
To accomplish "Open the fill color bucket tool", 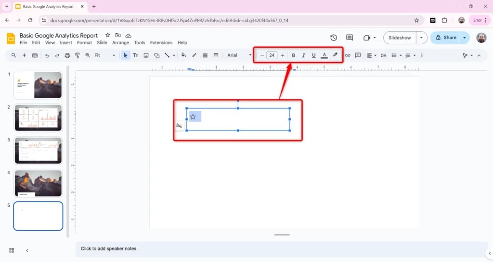I will pos(183,55).
